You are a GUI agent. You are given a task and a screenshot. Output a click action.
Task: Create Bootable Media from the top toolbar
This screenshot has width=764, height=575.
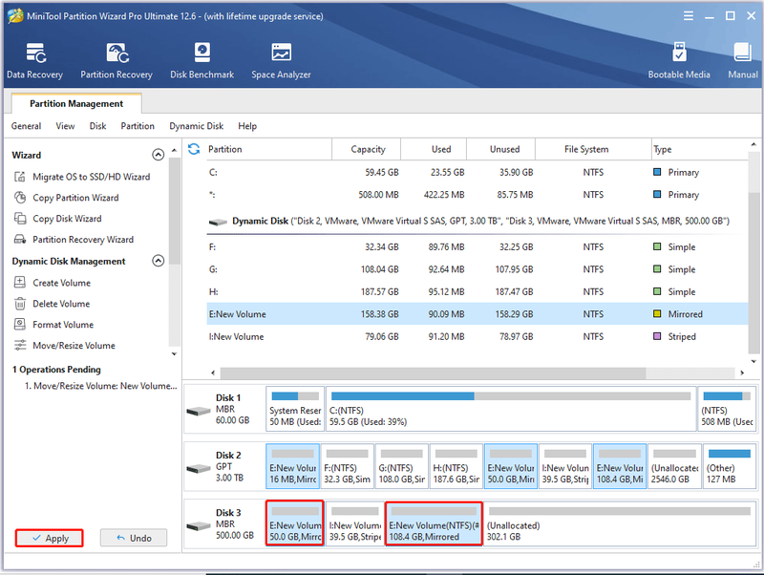click(679, 60)
